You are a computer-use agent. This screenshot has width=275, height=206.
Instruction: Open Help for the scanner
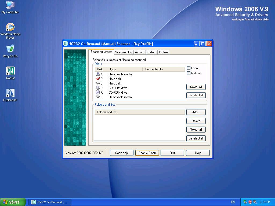point(198,153)
